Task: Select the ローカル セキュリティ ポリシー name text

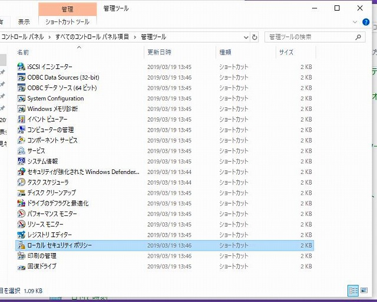Action: pyautogui.click(x=59, y=245)
